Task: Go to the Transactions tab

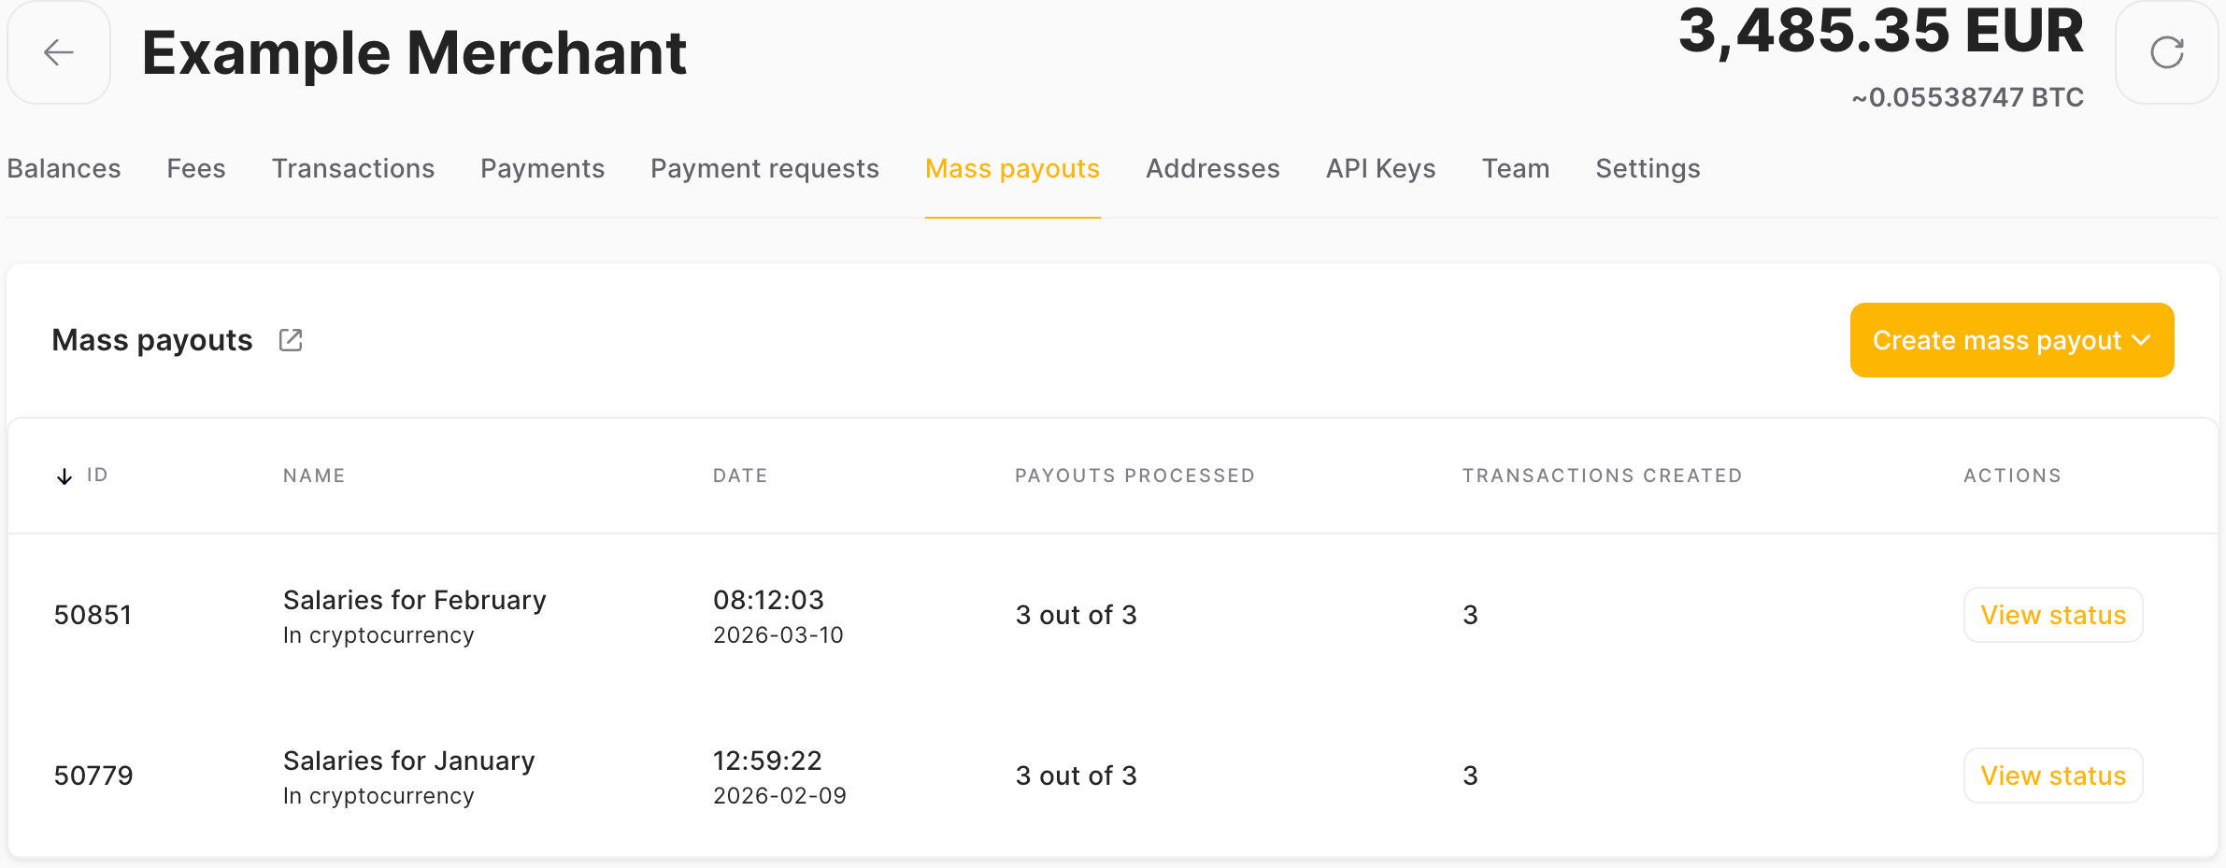Action: pos(353,168)
